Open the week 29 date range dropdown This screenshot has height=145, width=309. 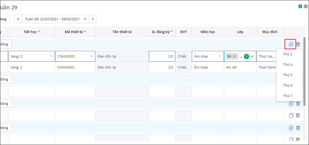[85, 19]
